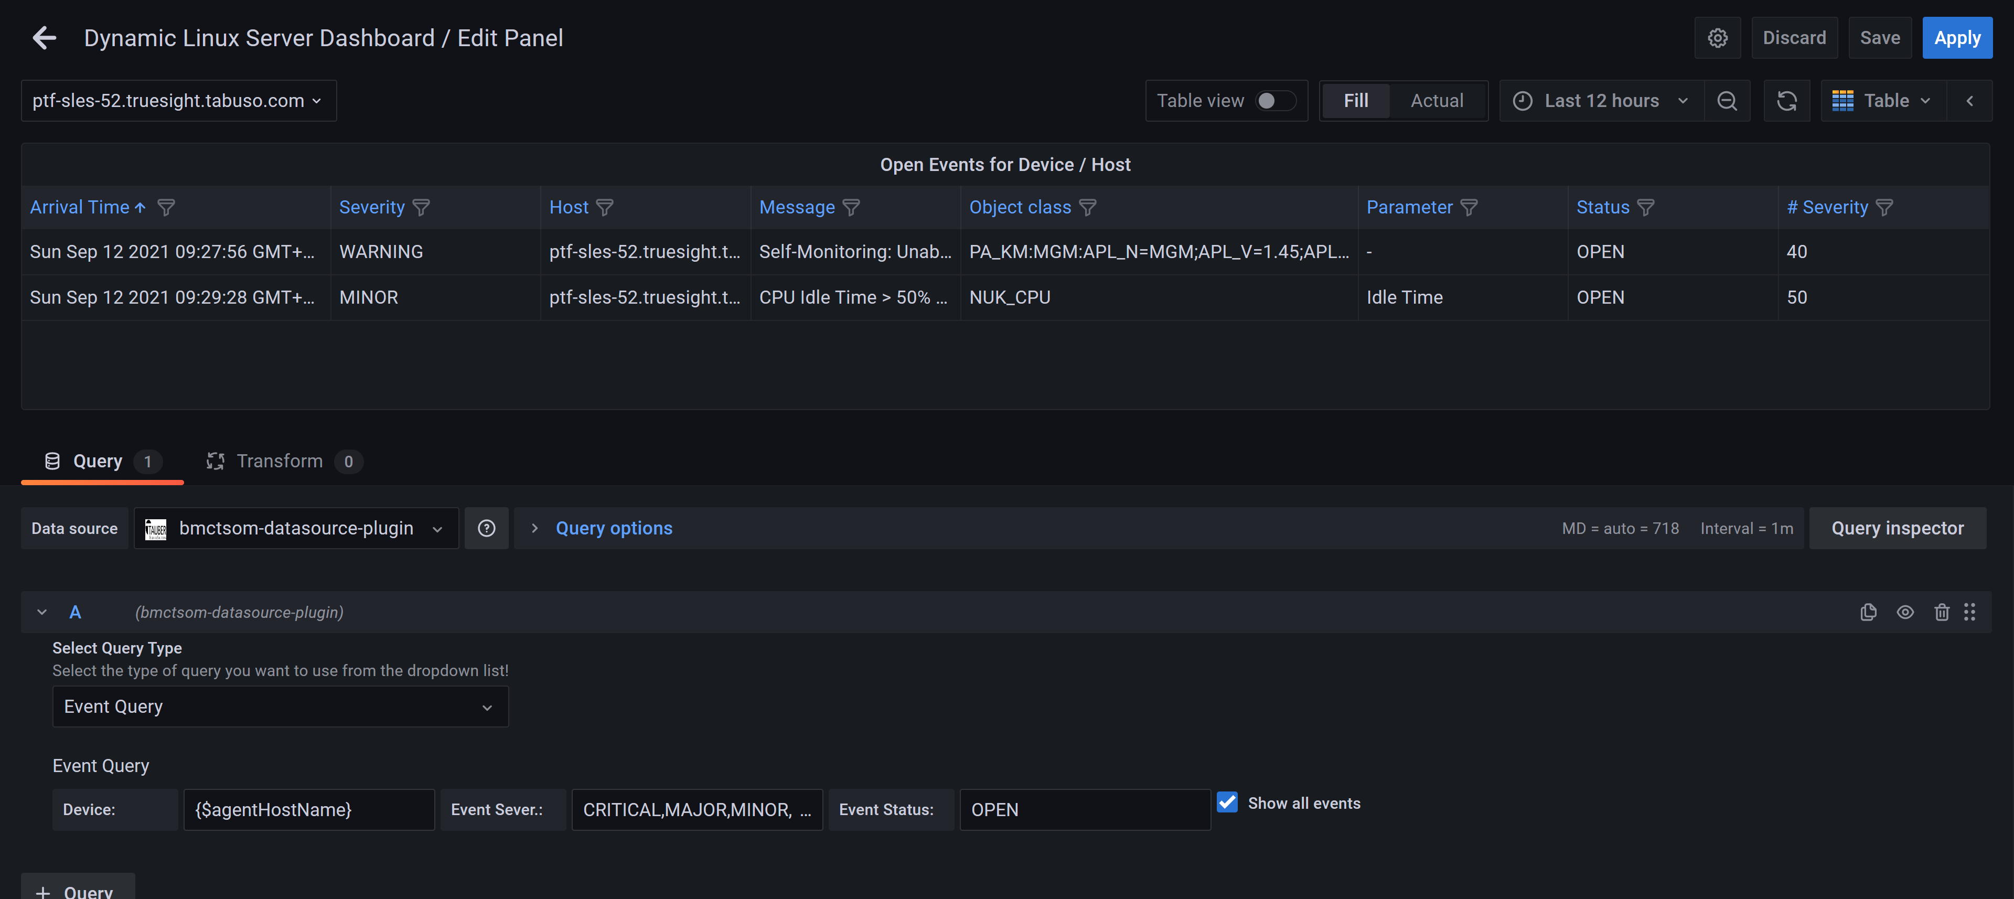This screenshot has height=899, width=2014.
Task: Click the clock icon in time picker
Action: click(1522, 101)
